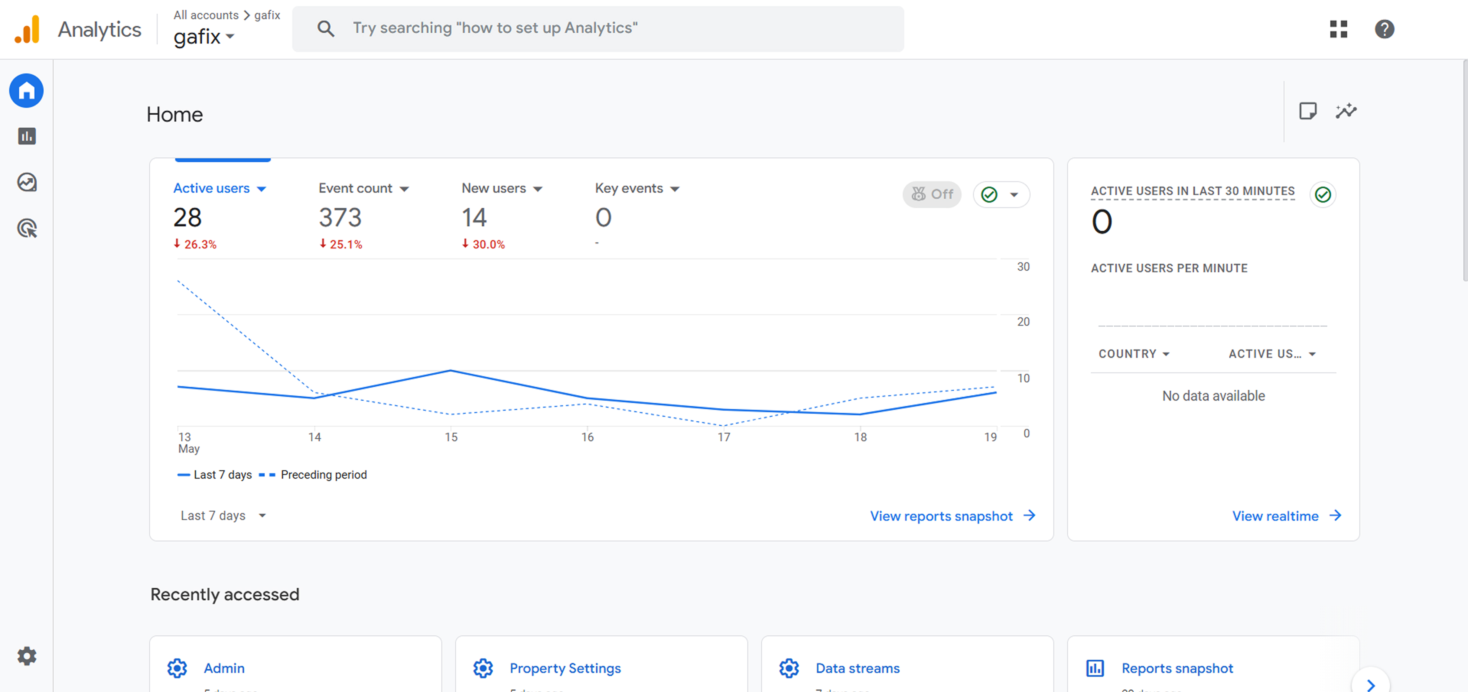Click the Google apps grid icon

1338,29
